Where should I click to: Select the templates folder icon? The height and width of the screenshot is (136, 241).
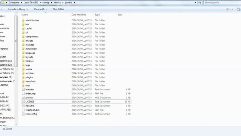23,81
